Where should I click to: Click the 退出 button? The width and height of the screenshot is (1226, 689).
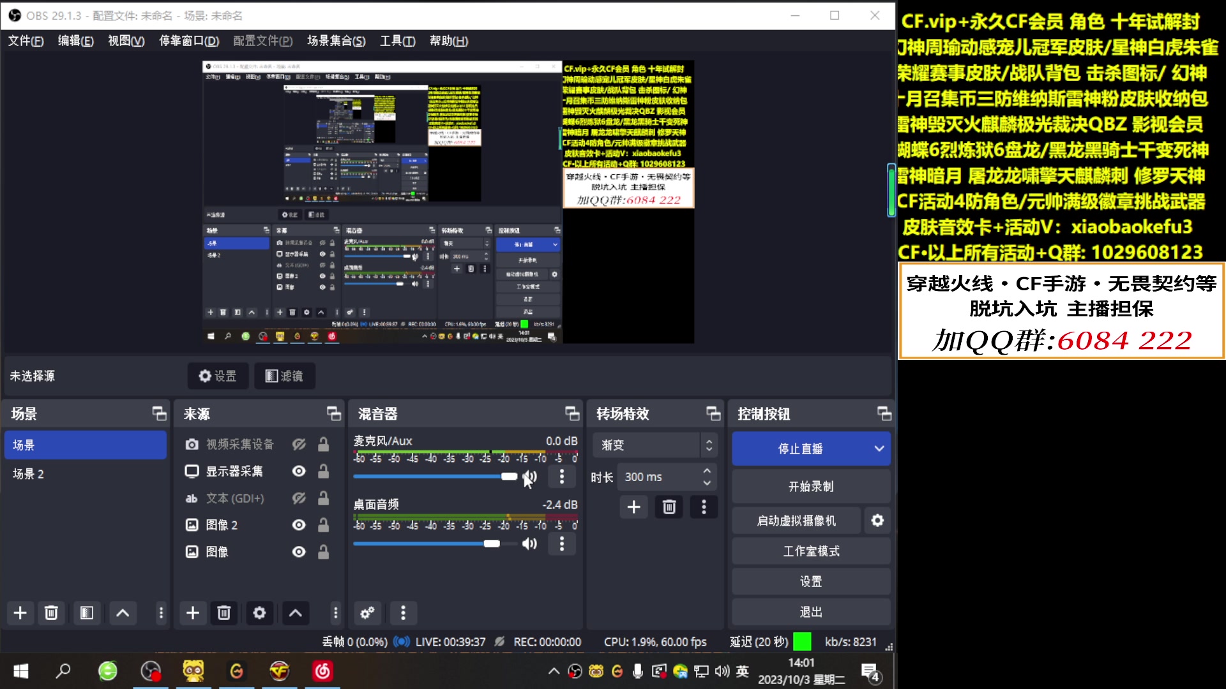811,612
